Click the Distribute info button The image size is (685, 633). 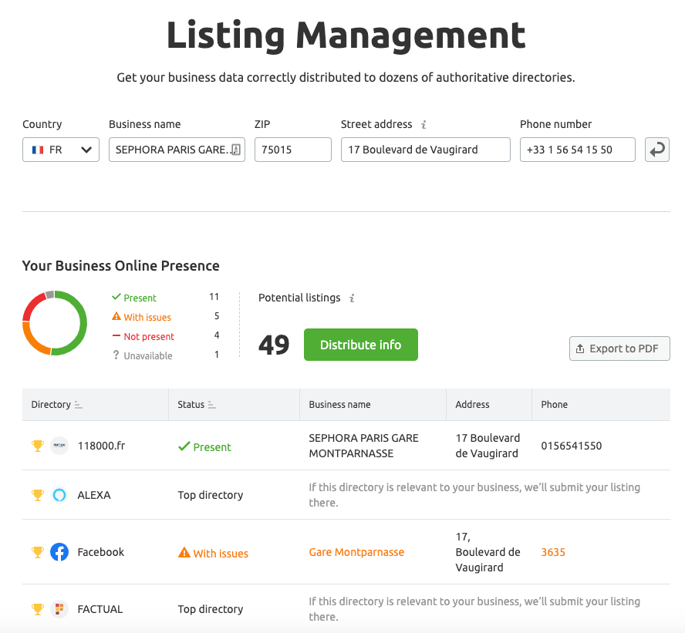coord(360,345)
